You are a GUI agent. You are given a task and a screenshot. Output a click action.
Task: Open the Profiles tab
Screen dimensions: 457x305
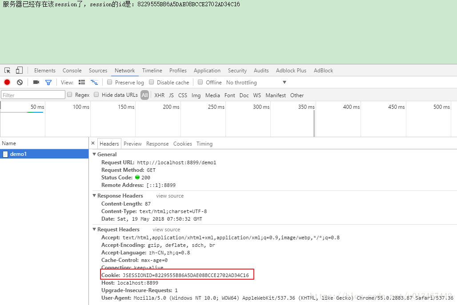178,71
